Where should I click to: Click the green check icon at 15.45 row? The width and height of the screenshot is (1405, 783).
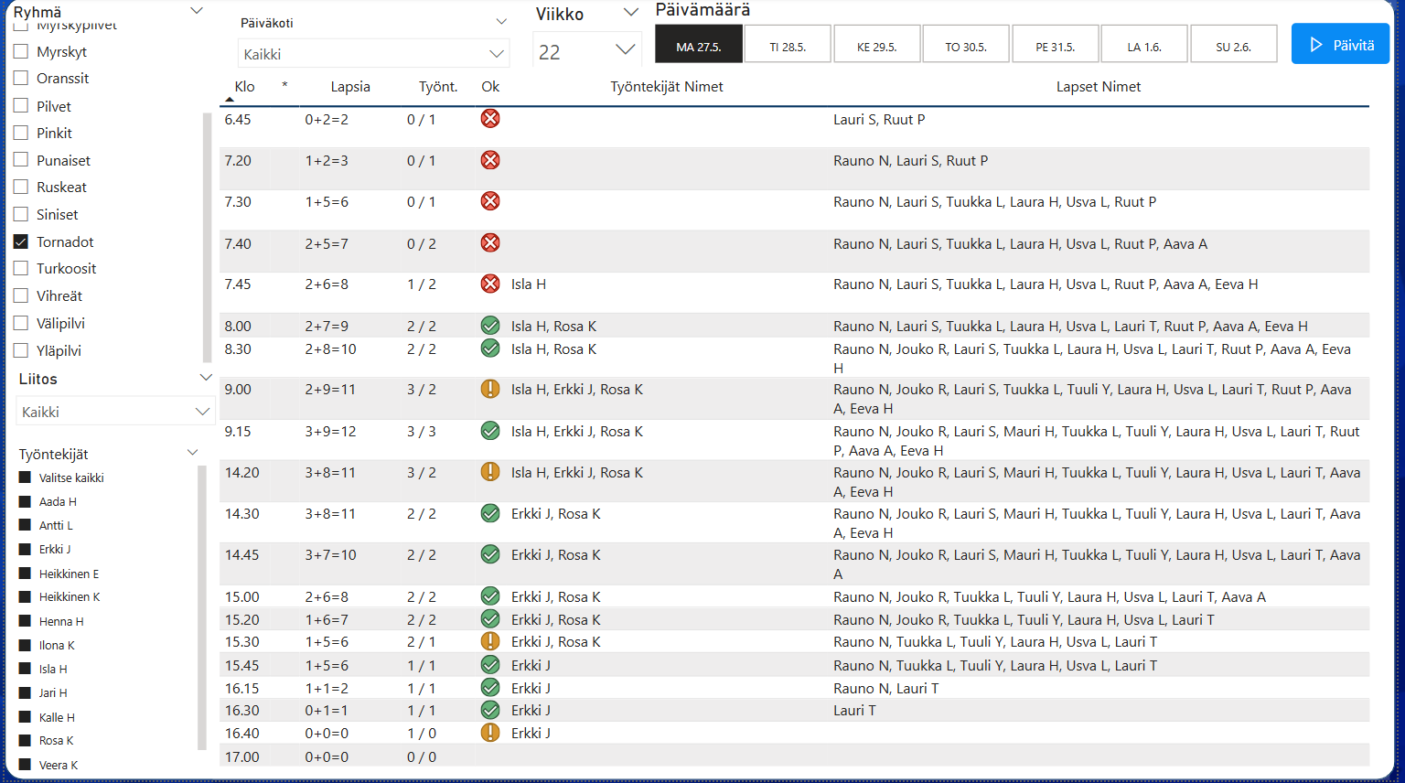point(490,665)
